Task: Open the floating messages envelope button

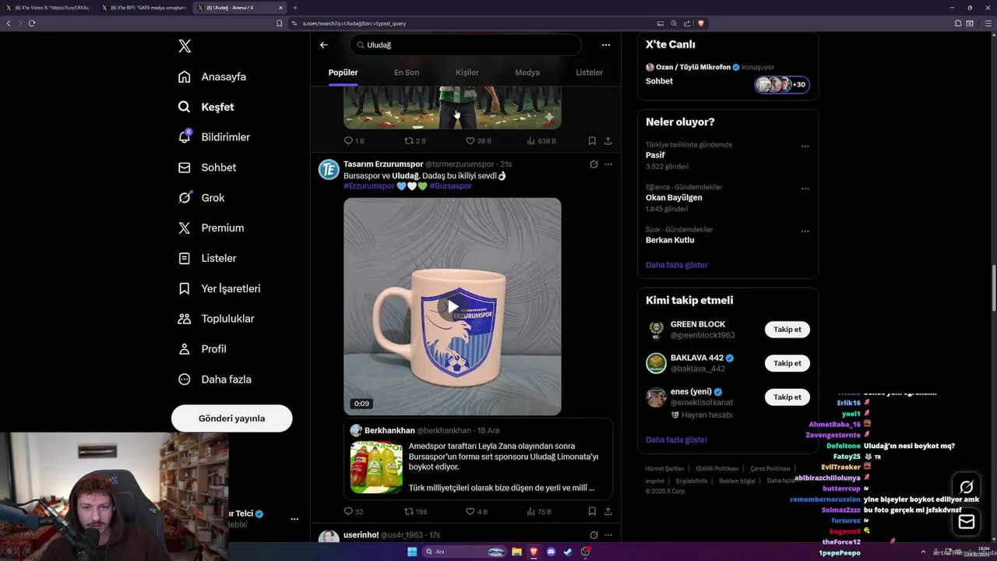Action: coord(967,521)
